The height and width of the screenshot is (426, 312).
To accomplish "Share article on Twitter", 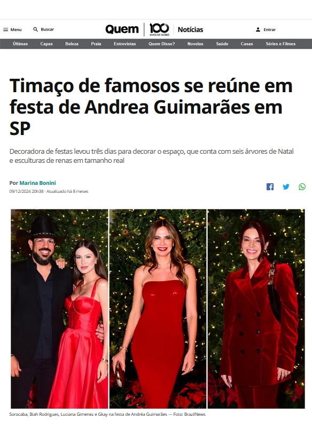I will point(286,186).
